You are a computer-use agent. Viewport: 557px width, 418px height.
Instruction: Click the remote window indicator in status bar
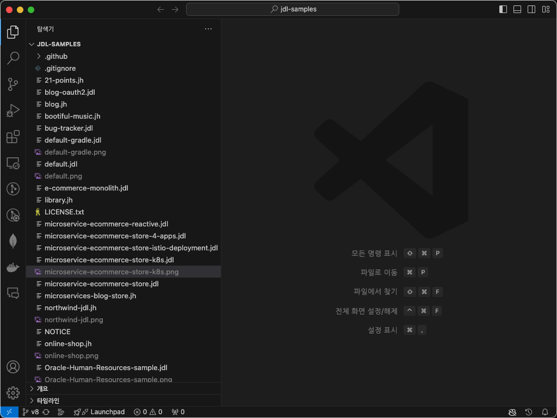9,412
